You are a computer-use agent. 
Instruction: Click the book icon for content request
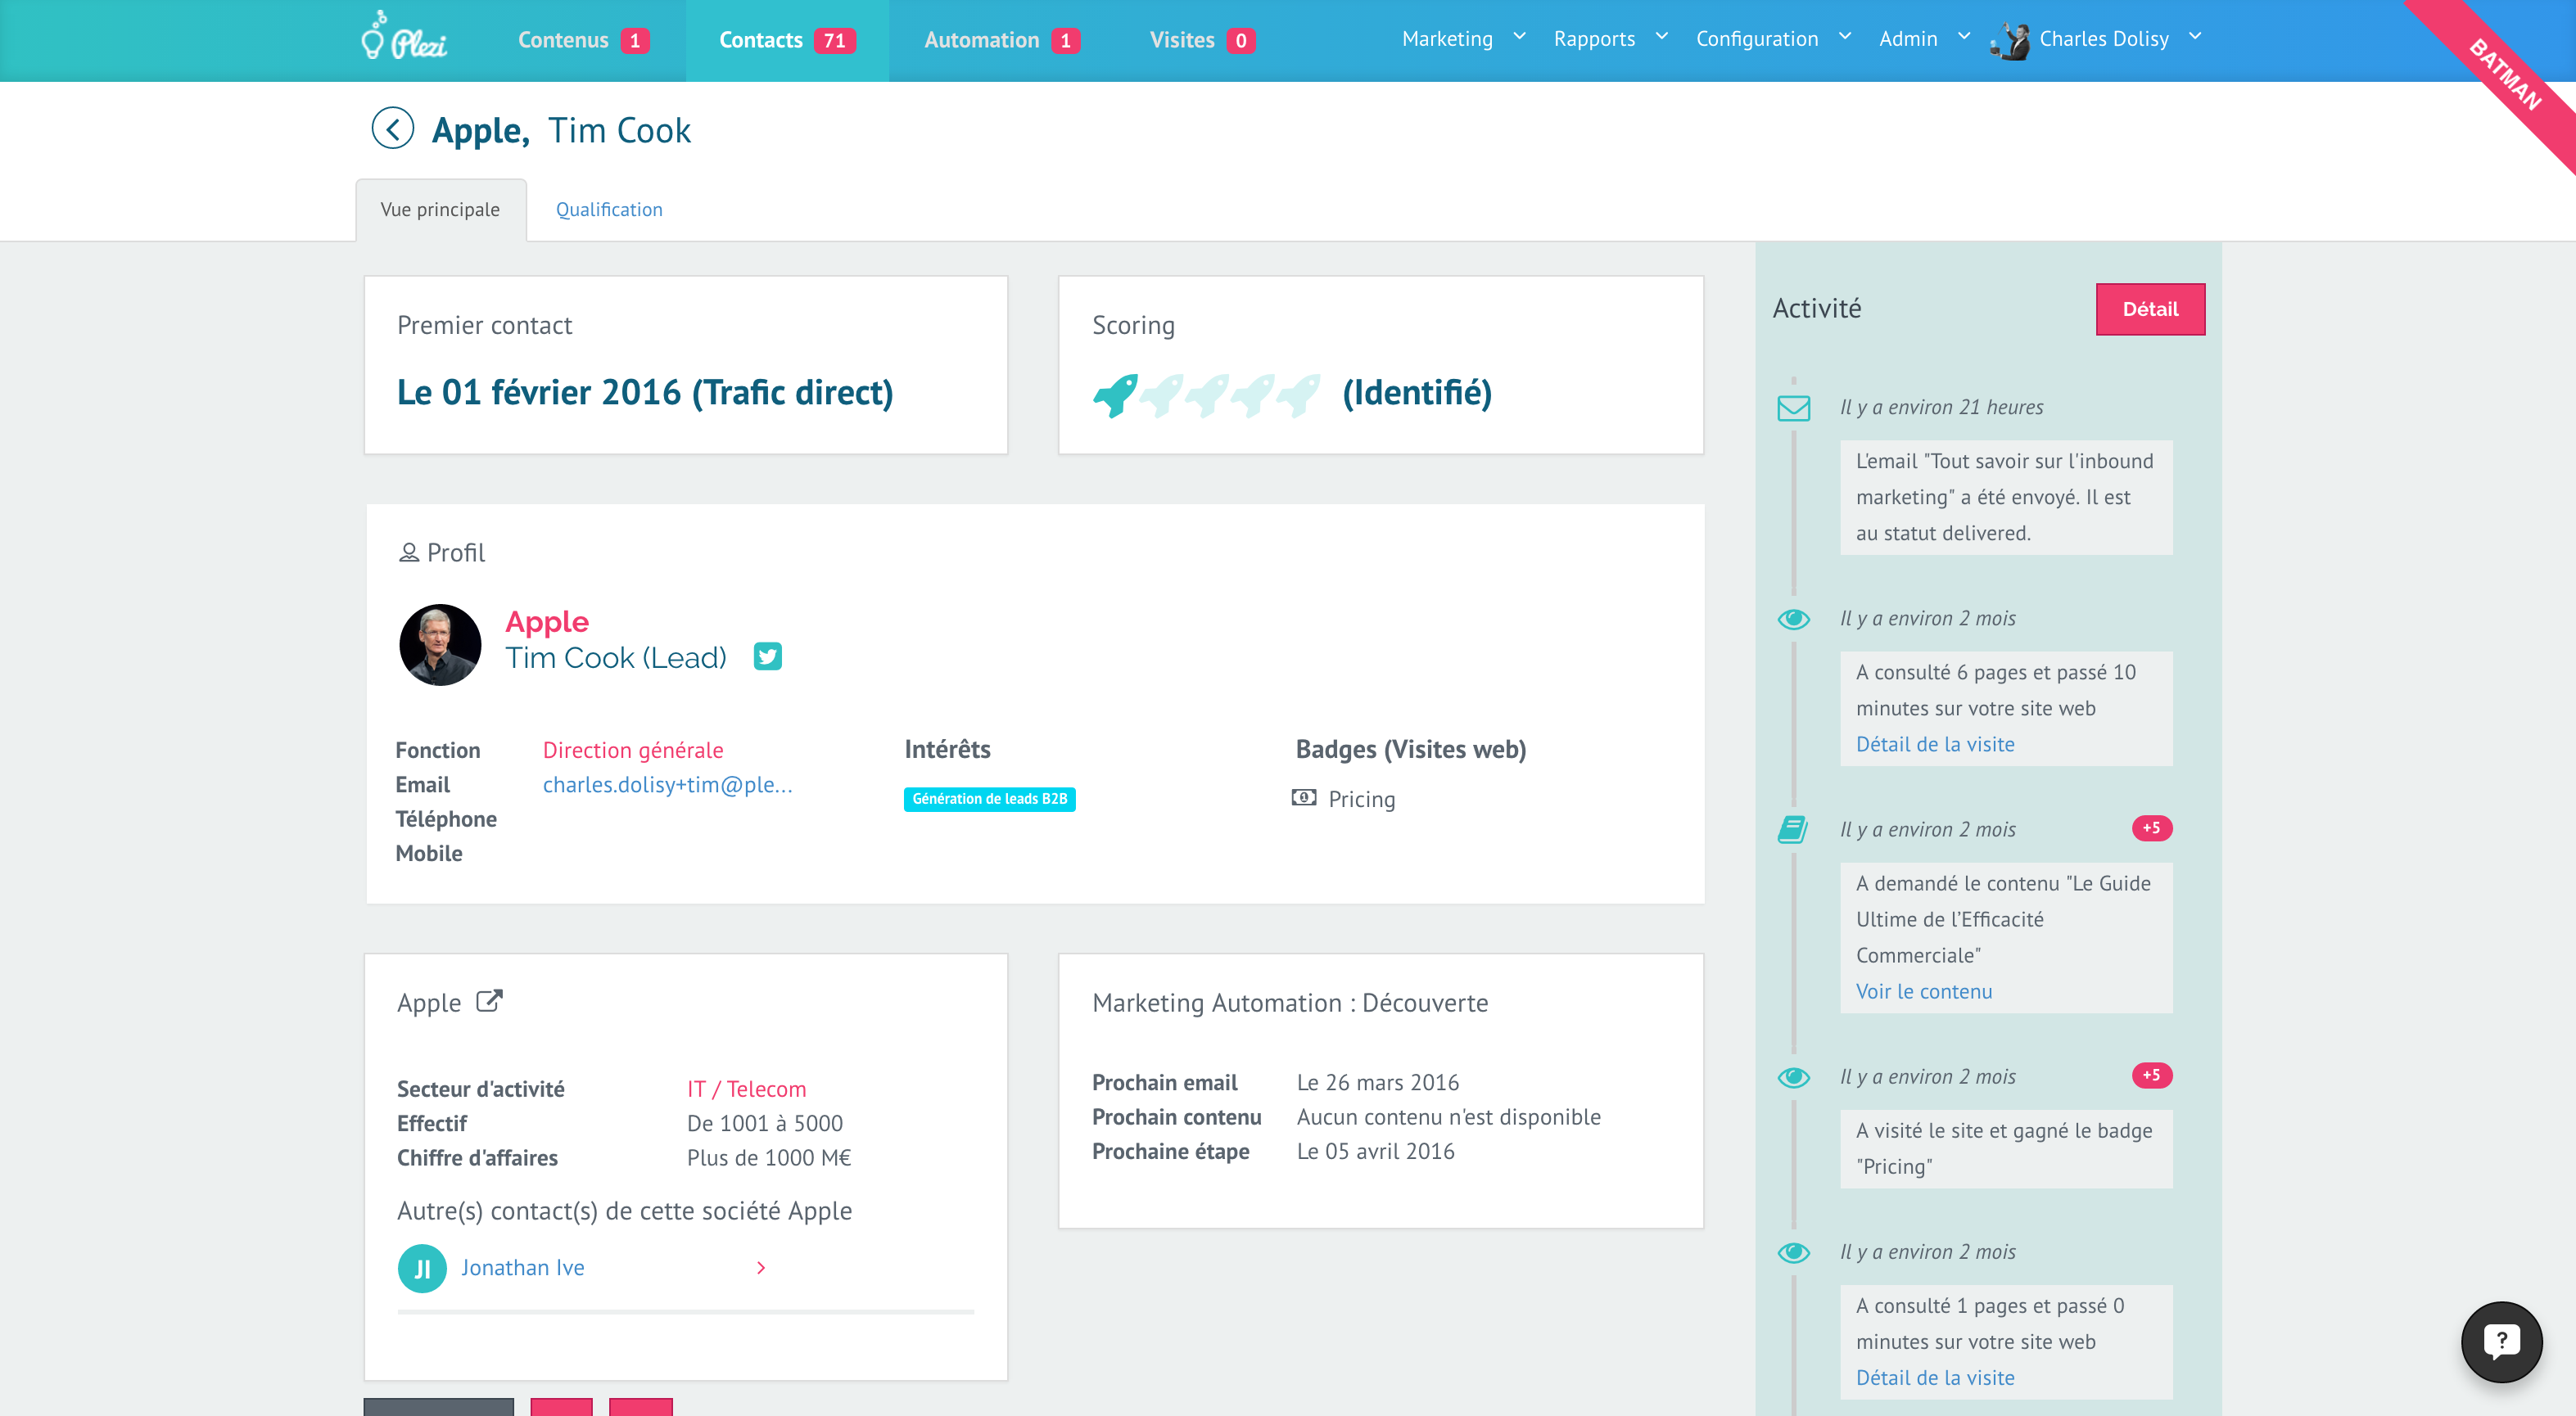pos(1793,829)
